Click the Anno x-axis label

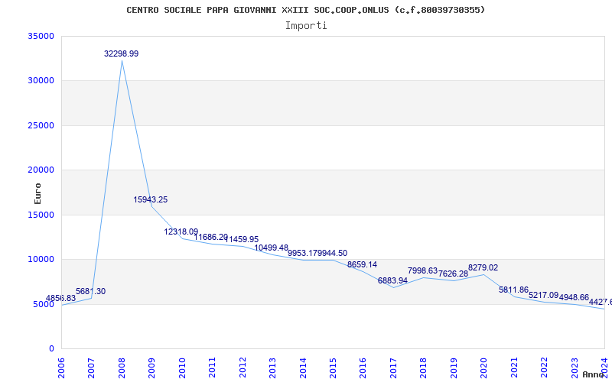(593, 374)
